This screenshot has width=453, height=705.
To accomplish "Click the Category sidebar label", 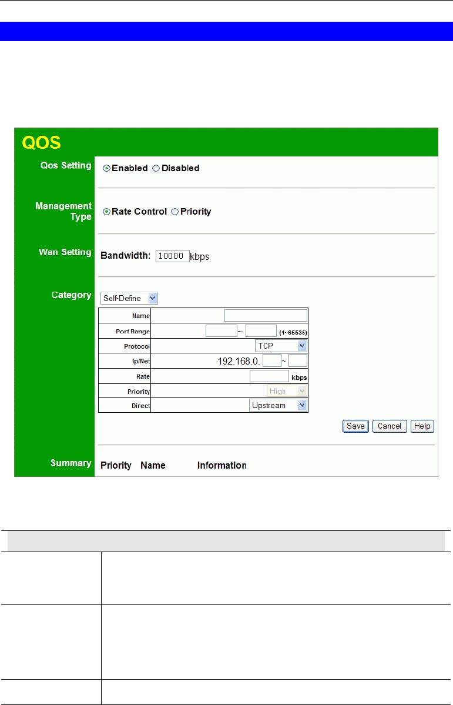I will pos(72,295).
